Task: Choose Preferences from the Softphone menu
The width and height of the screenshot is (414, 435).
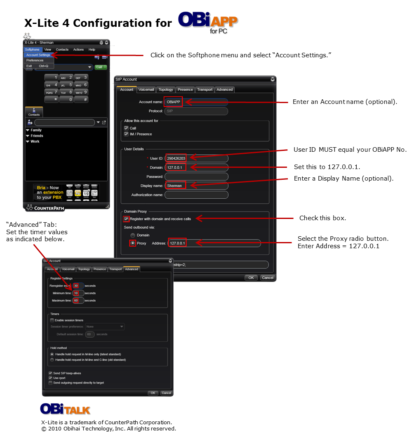Action: (39, 60)
